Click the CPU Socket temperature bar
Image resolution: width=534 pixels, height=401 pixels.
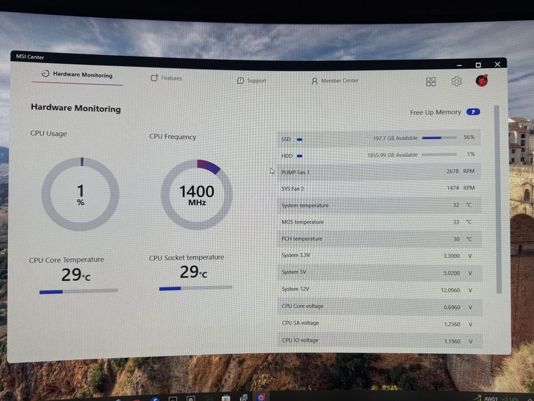coord(196,288)
